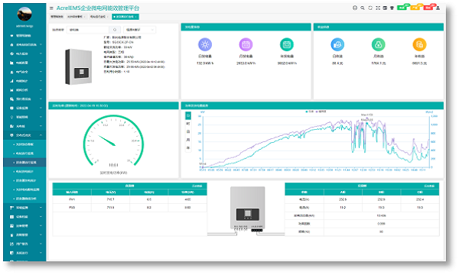Screen dimensions: 459x275
Task: Expand the sidebar menu with the home icon
Action: [x=24, y=45]
